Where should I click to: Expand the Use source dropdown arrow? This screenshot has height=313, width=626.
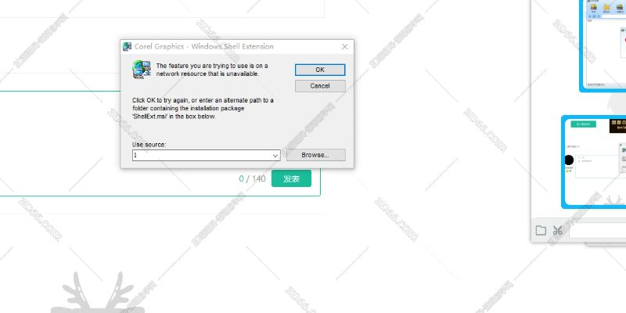coord(275,156)
